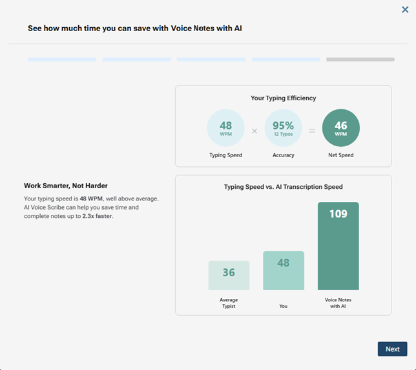This screenshot has height=370, width=416.
Task: Click the equals sign before Net Speed
Action: pos(312,131)
